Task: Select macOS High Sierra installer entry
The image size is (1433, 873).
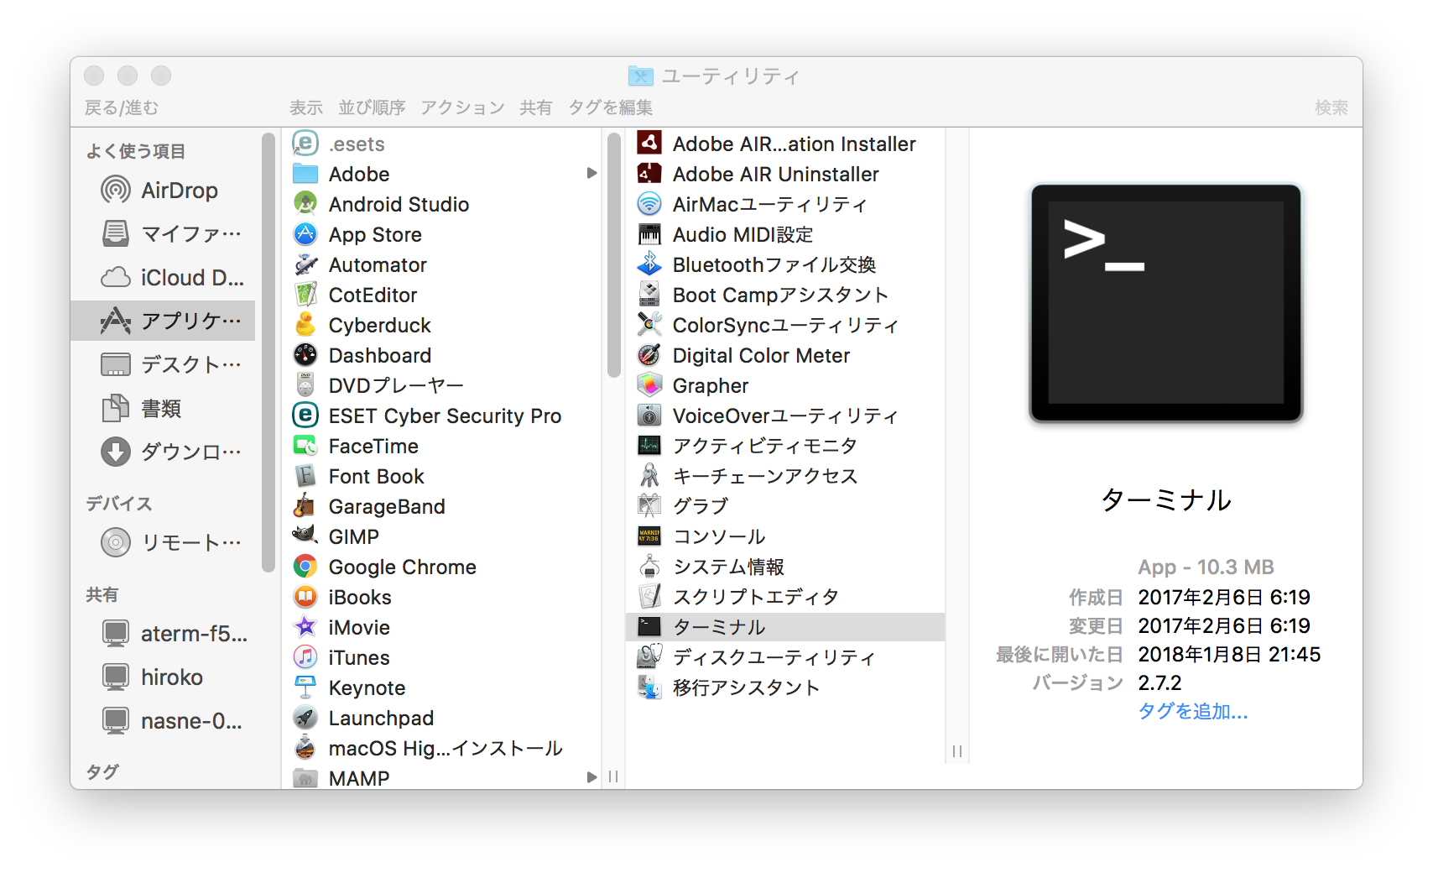Action: pos(442,748)
